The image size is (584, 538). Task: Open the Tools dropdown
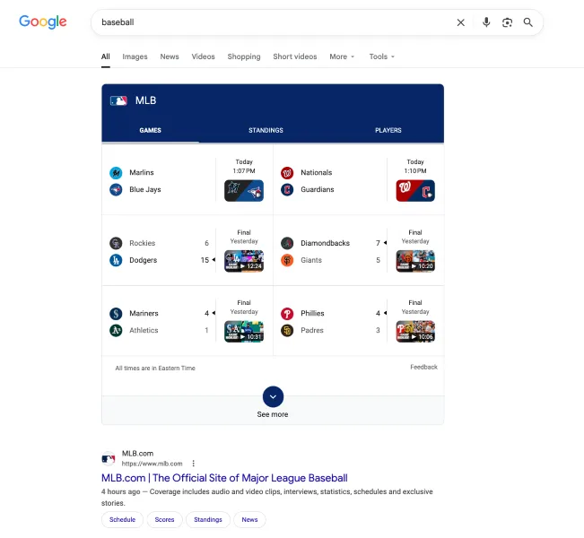point(382,56)
